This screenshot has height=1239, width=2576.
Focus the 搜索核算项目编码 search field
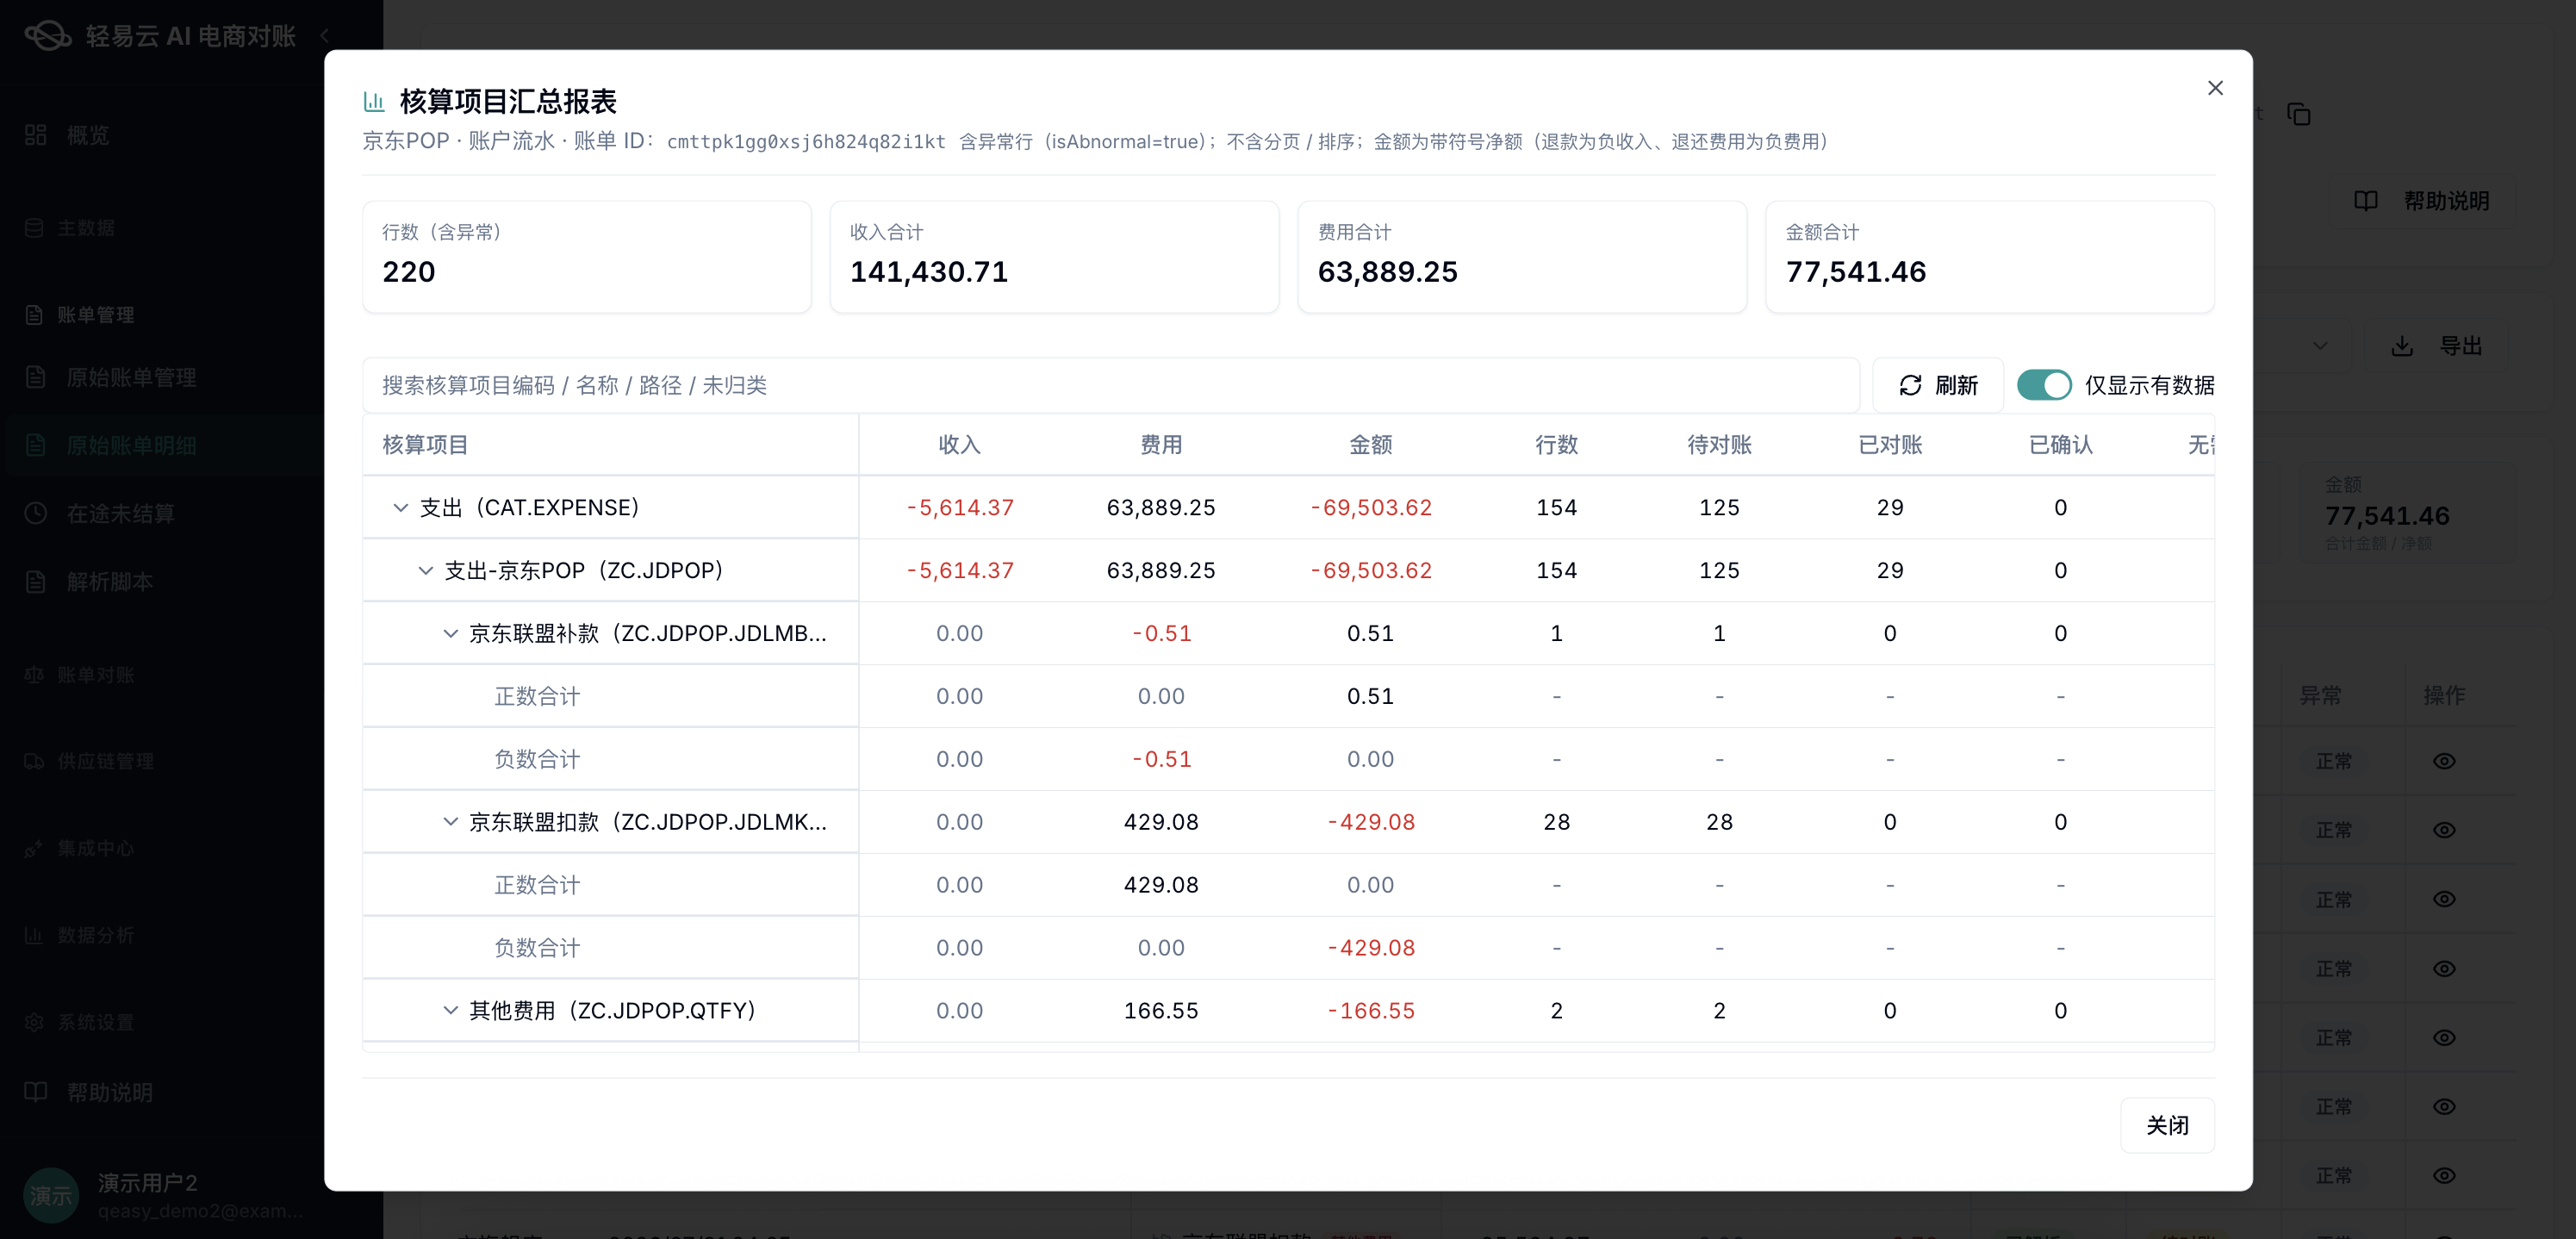[1110, 385]
